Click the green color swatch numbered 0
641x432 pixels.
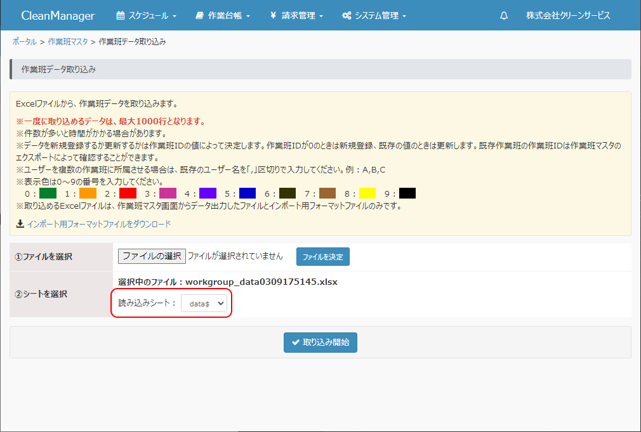[48, 193]
